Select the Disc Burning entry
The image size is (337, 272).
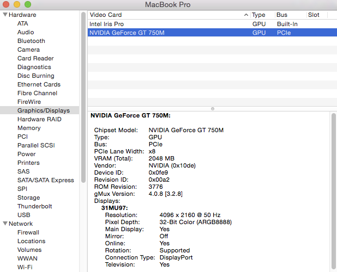pyautogui.click(x=35, y=76)
